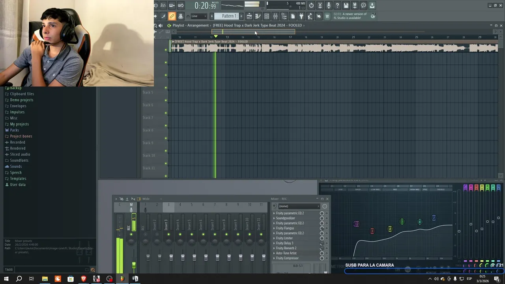Turn the Insert 6 pan knob
Screen dimensions: 505x284
203,241
